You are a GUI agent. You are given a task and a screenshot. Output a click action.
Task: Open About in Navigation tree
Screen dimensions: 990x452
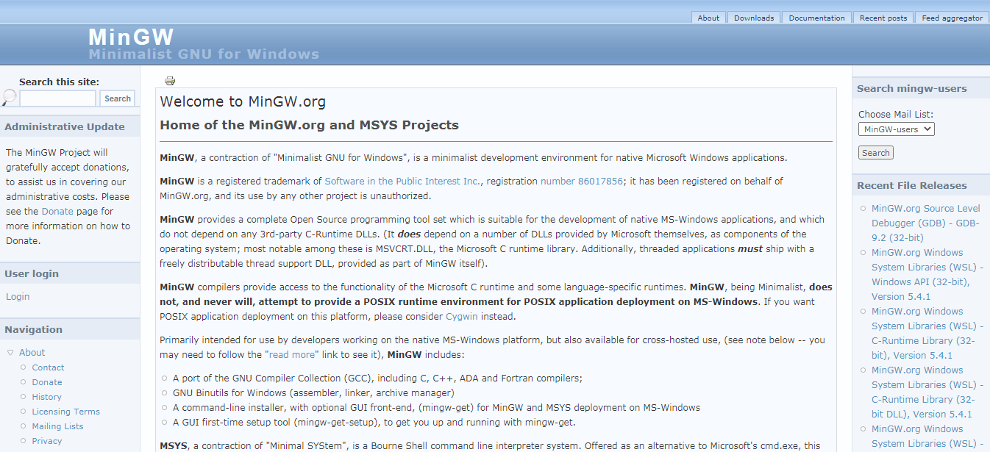point(32,353)
